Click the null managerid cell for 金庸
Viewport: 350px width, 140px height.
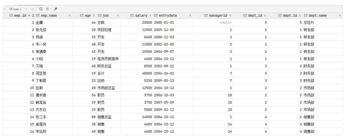(x=213, y=23)
